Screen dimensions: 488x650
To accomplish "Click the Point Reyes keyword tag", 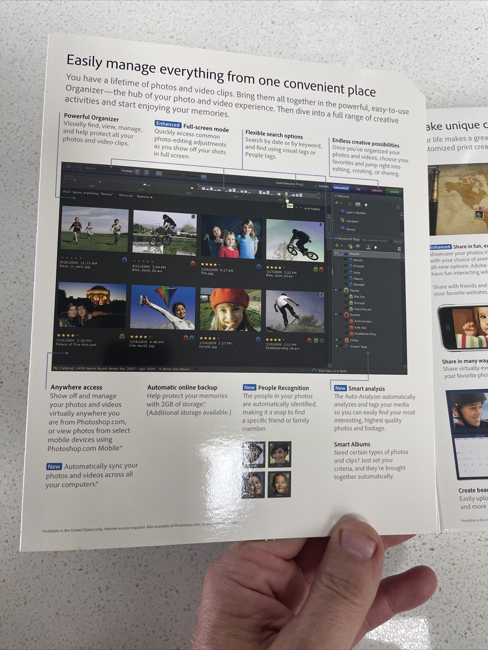I will [363, 309].
